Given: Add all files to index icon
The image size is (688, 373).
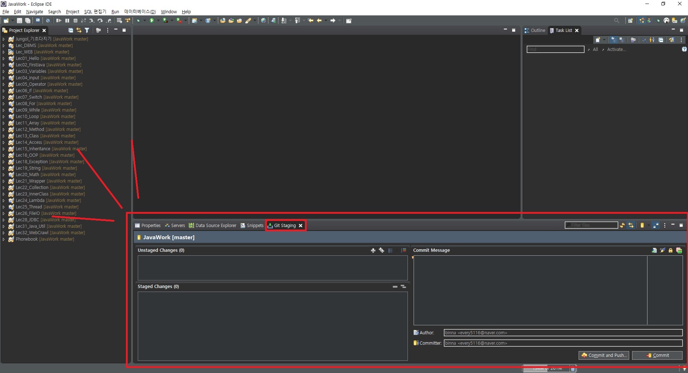Looking at the screenshot, I should 381,250.
